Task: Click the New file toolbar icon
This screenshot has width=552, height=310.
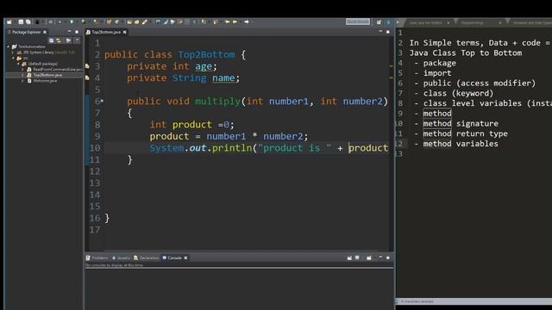Action: pyautogui.click(x=9, y=22)
